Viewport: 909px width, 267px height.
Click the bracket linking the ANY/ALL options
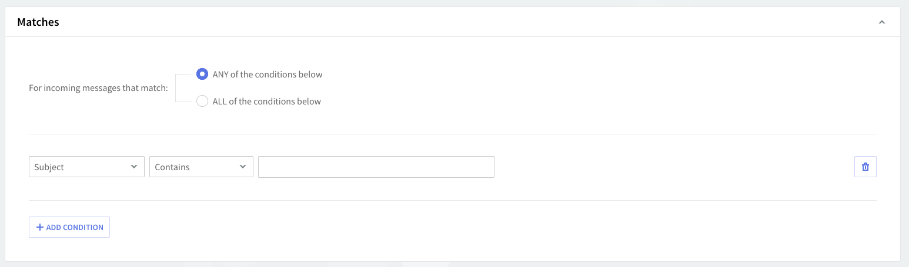(x=176, y=88)
